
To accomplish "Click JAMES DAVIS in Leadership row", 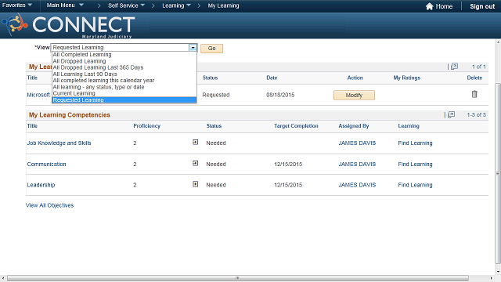I will tap(357, 185).
